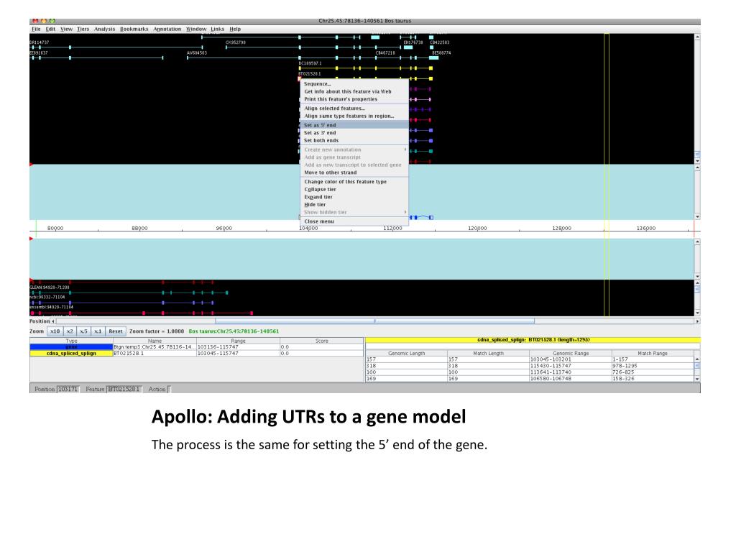Image resolution: width=736 pixels, height=552 pixels.
Task: Click the "Match Range" column header
Action: (653, 354)
